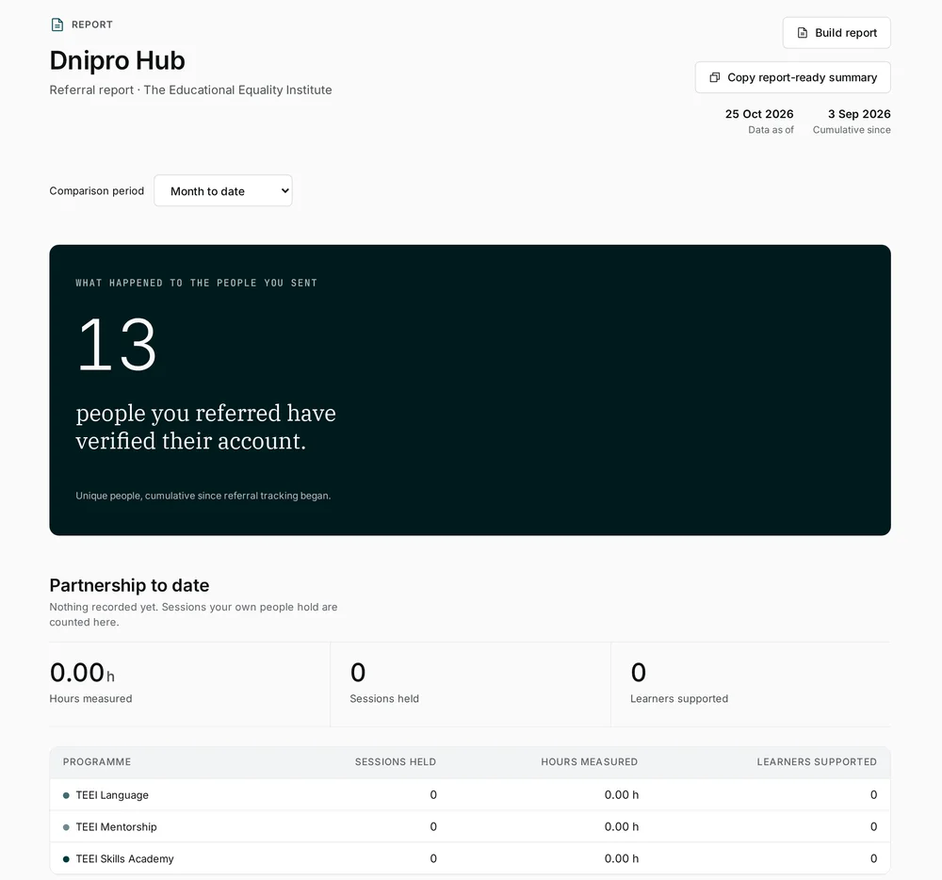The height and width of the screenshot is (880, 942).
Task: Click TEEI Language hours measured cell
Action: (x=621, y=795)
